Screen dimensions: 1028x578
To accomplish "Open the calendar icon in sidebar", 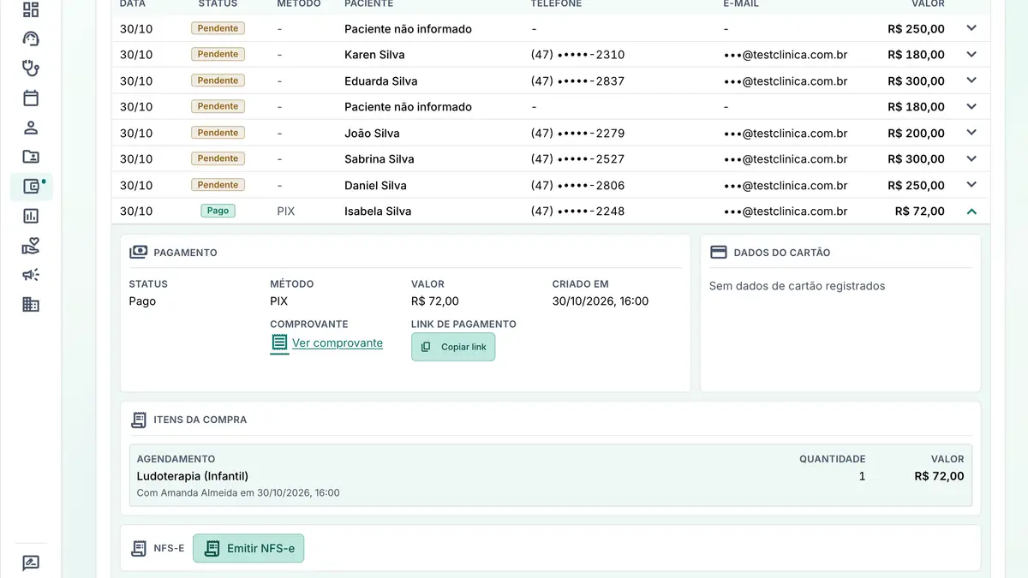I will coord(31,98).
